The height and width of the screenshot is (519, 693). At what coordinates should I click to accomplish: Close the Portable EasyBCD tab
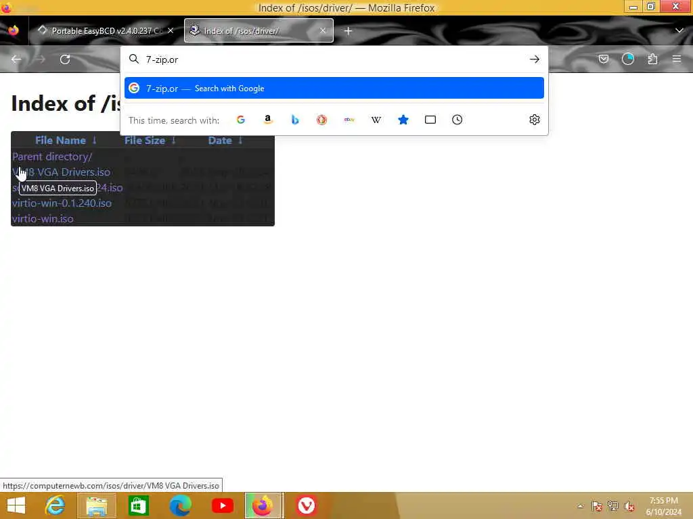point(171,30)
